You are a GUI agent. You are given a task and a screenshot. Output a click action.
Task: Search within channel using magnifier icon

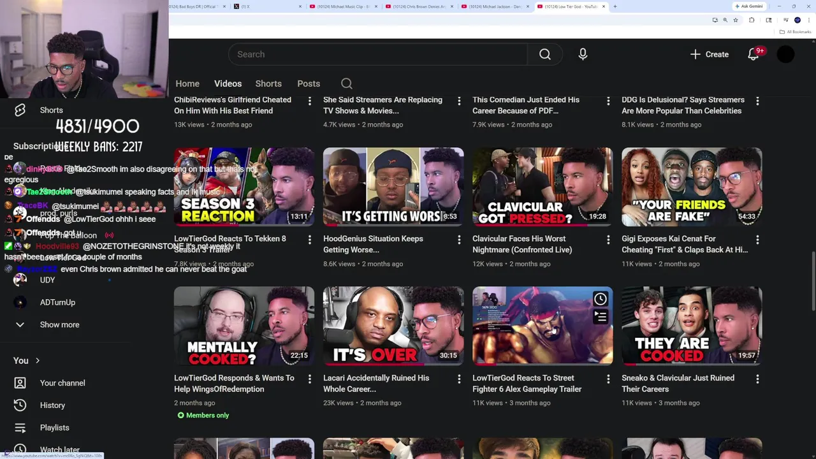[347, 84]
